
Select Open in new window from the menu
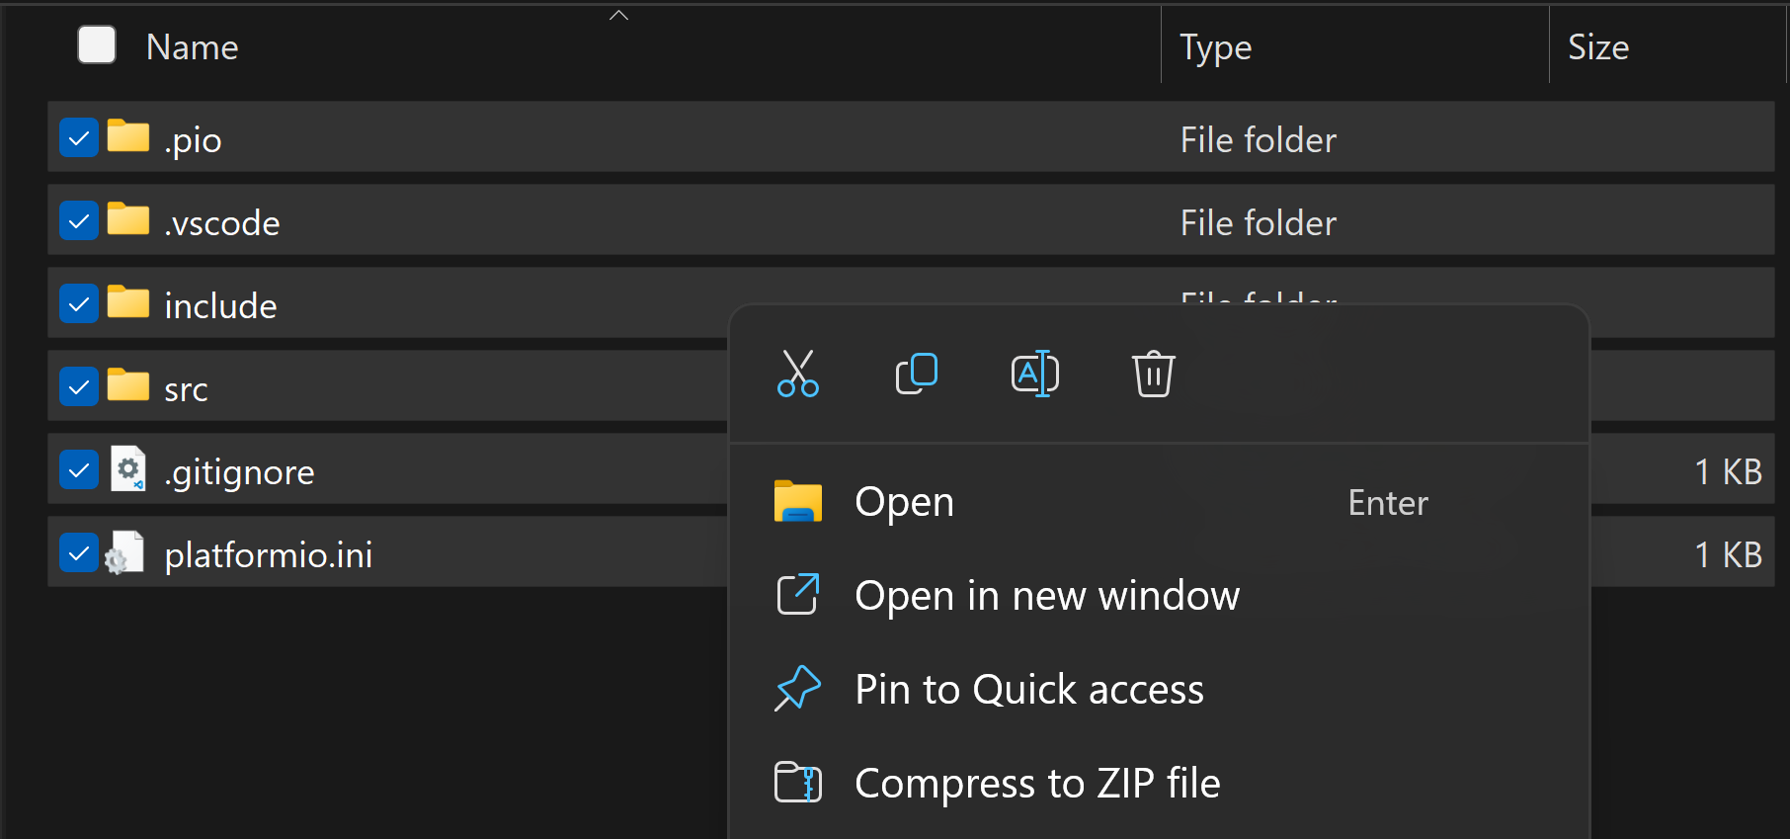(x=1047, y=595)
